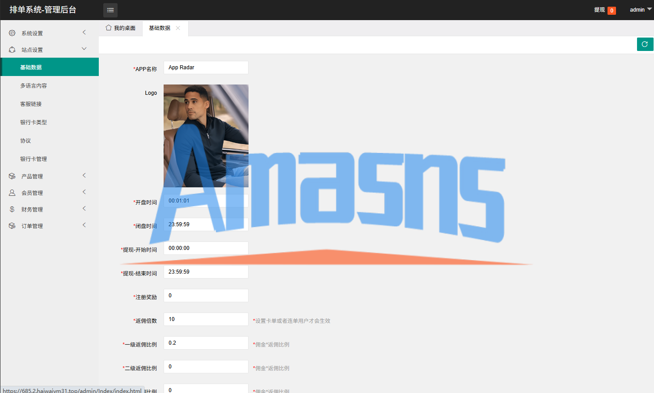Focus the APP名称 input field
This screenshot has width=654, height=393.
[x=206, y=68]
